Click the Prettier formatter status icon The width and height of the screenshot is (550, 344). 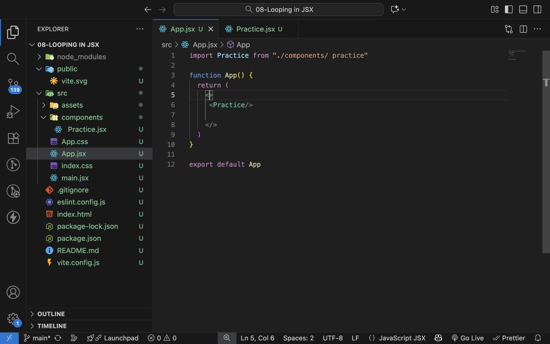509,338
